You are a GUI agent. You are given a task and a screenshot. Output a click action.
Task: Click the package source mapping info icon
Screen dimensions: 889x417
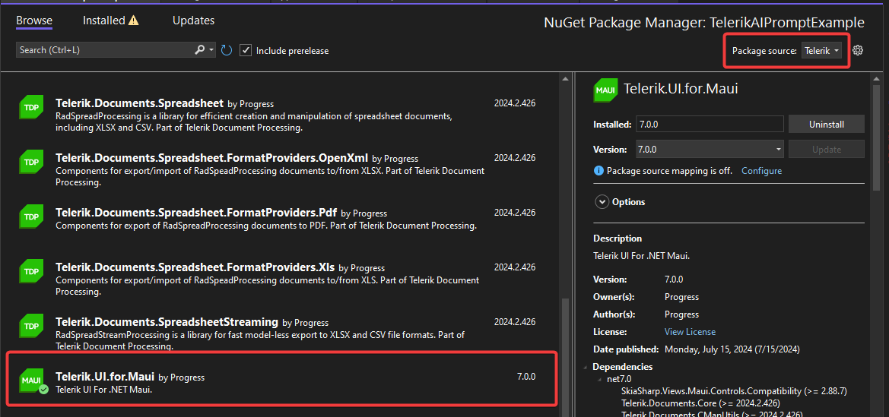coord(598,171)
